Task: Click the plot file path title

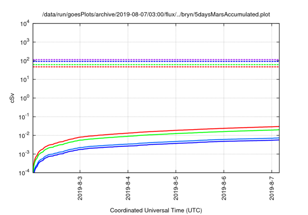Action: click(156, 14)
